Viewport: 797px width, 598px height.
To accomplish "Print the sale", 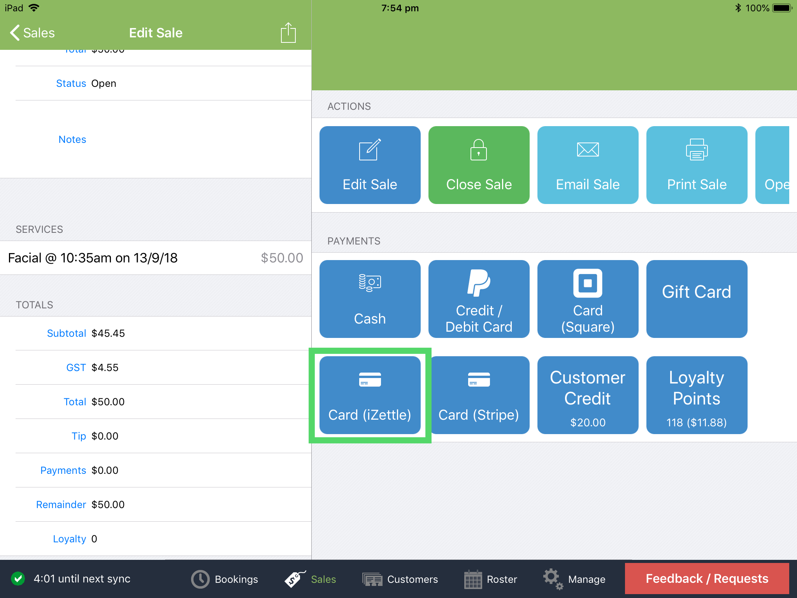I will point(697,165).
